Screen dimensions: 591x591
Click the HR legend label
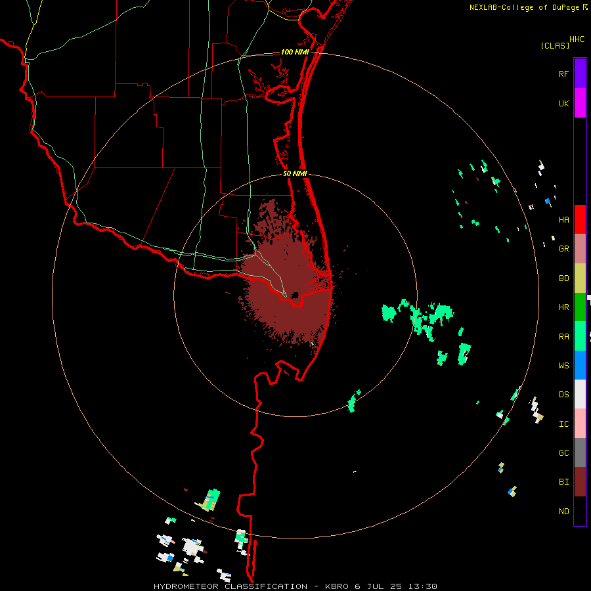click(x=563, y=307)
